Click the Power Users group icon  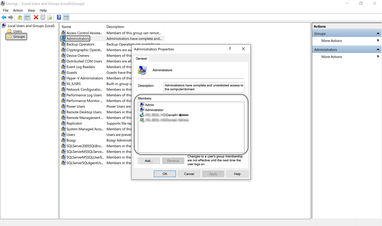click(63, 106)
